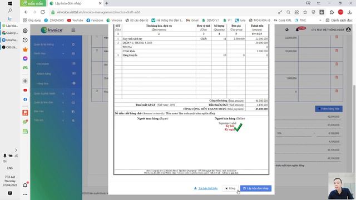356x200 pixels.
Task: Open the UltraViewer taskbar item
Action: click(10, 40)
